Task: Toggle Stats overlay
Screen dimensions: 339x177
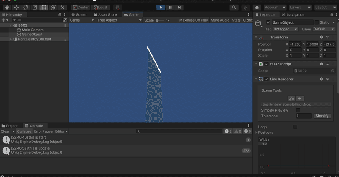Action: pyautogui.click(x=236, y=20)
